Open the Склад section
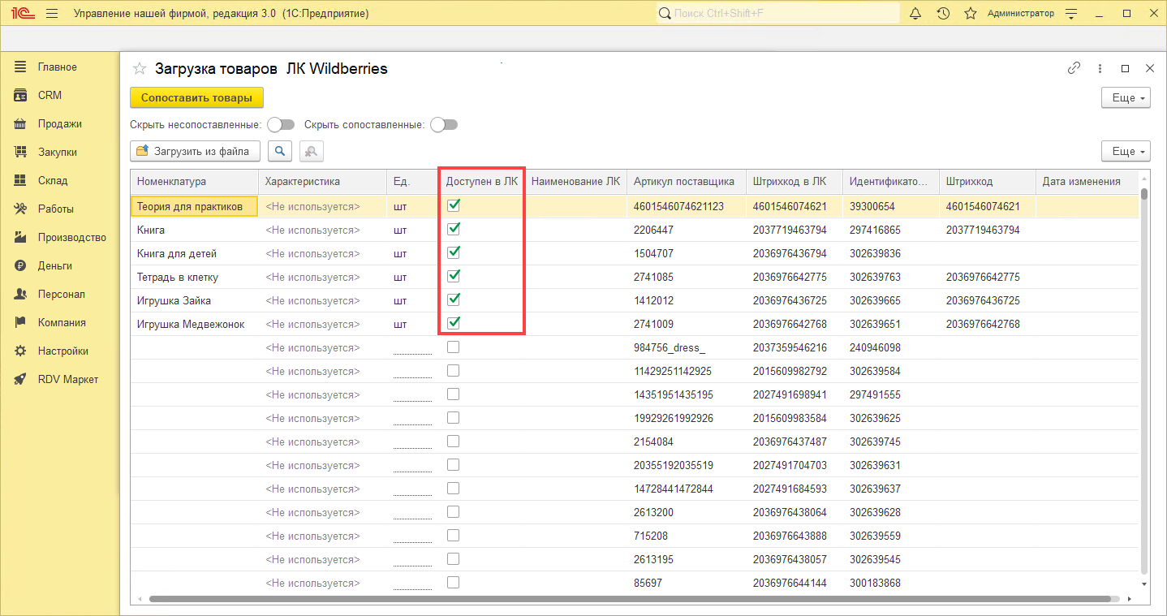Image resolution: width=1167 pixels, height=616 pixels. point(53,180)
